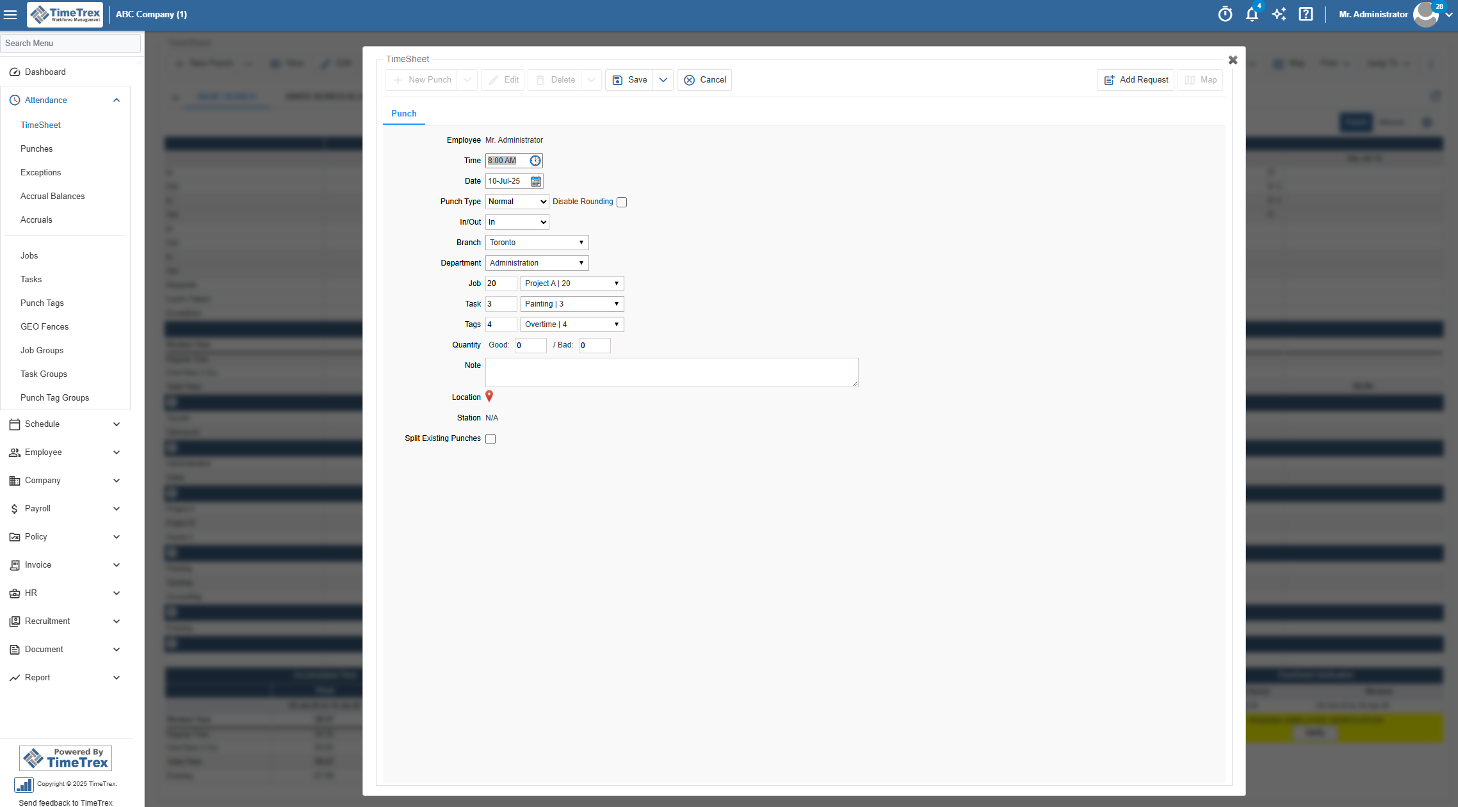Open the help question mark icon
Viewport: 1458px width, 807px height.
[1306, 14]
